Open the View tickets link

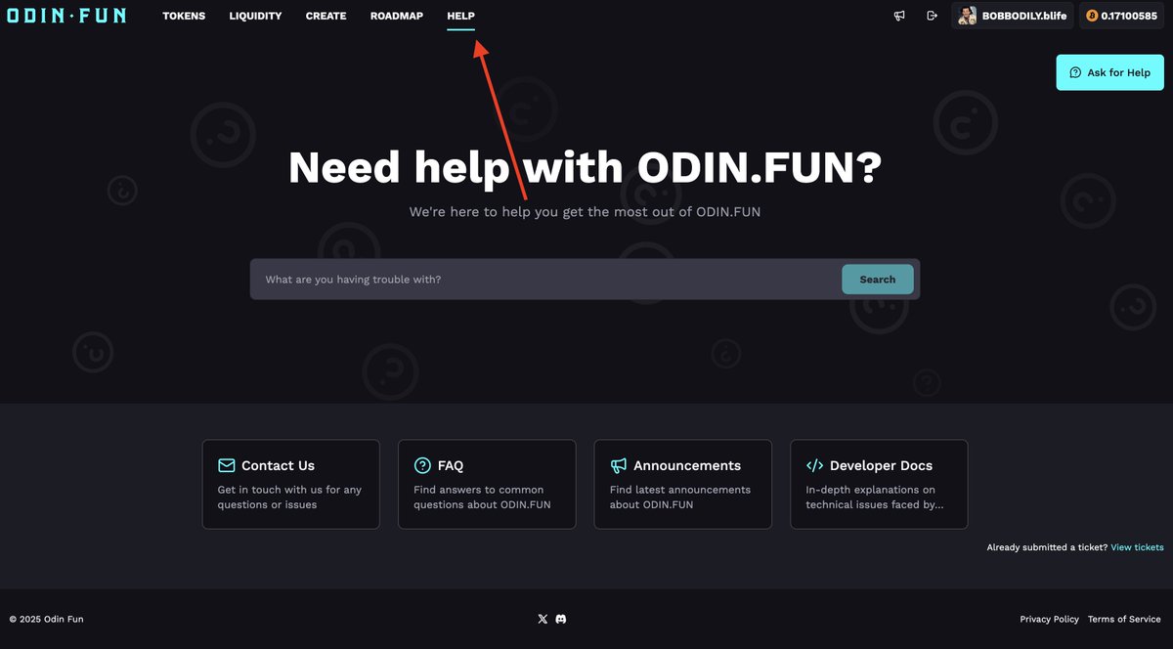1137,547
